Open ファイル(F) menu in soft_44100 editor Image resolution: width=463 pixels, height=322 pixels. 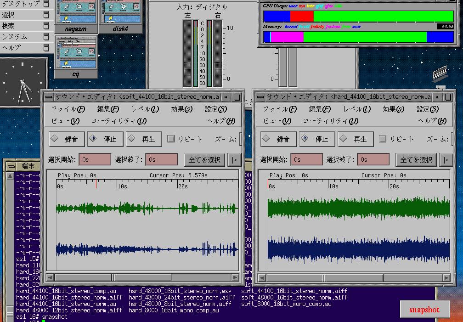tap(68, 109)
